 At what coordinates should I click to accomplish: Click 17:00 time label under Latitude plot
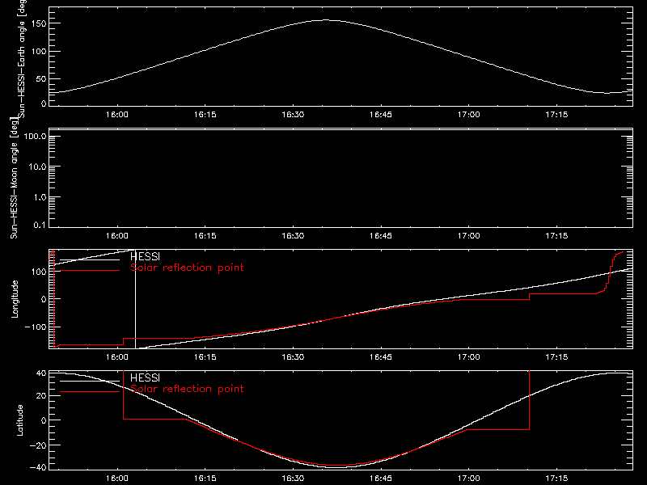pyautogui.click(x=469, y=479)
